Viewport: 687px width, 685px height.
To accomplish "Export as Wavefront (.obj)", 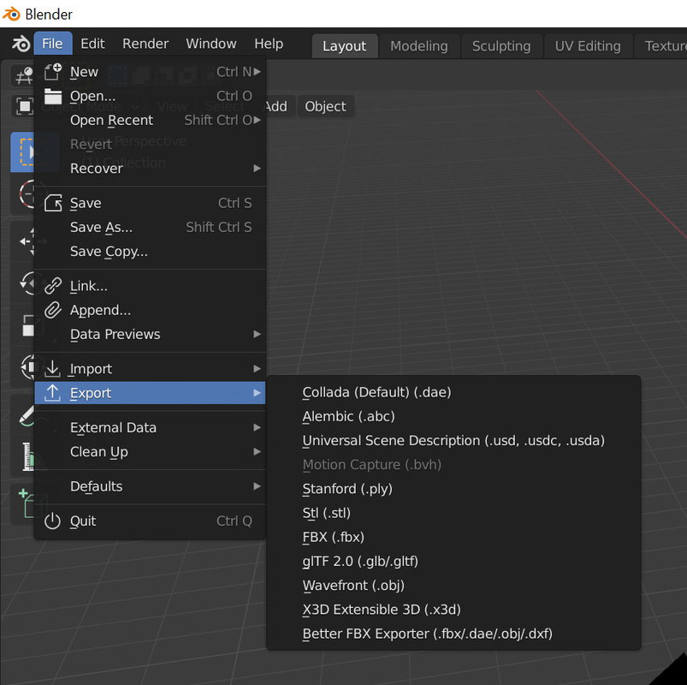I will coord(453,585).
